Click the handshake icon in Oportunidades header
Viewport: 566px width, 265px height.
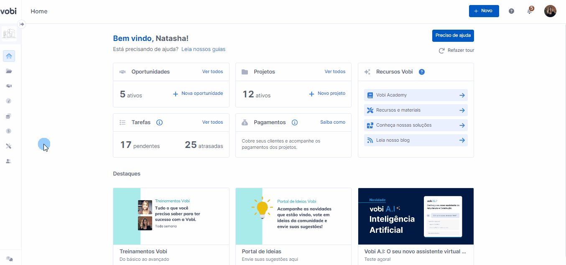[122, 72]
